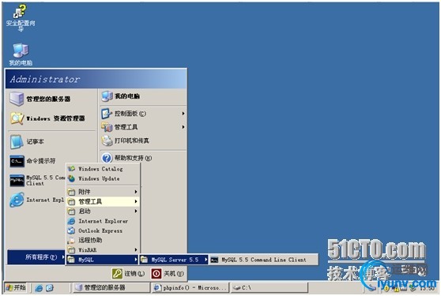Screen dimensions: 441x296
Task: Click the 关机 shut down button
Action: (168, 273)
